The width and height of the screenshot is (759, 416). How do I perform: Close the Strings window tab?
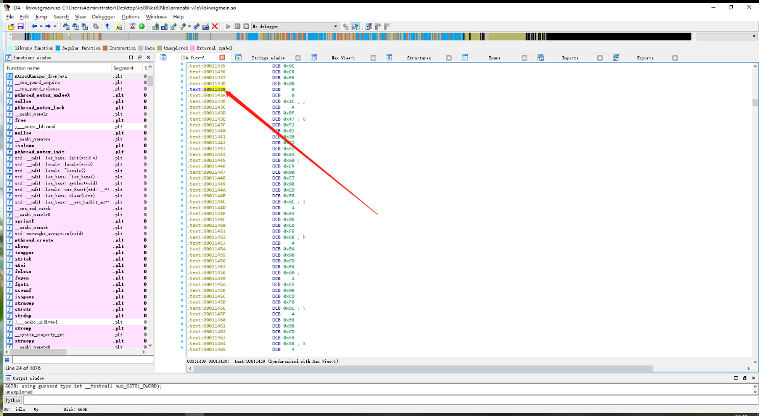[298, 58]
